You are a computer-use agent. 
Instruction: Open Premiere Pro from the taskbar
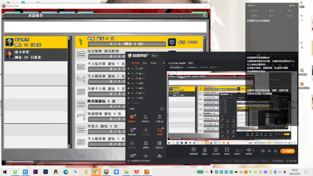coord(35,172)
